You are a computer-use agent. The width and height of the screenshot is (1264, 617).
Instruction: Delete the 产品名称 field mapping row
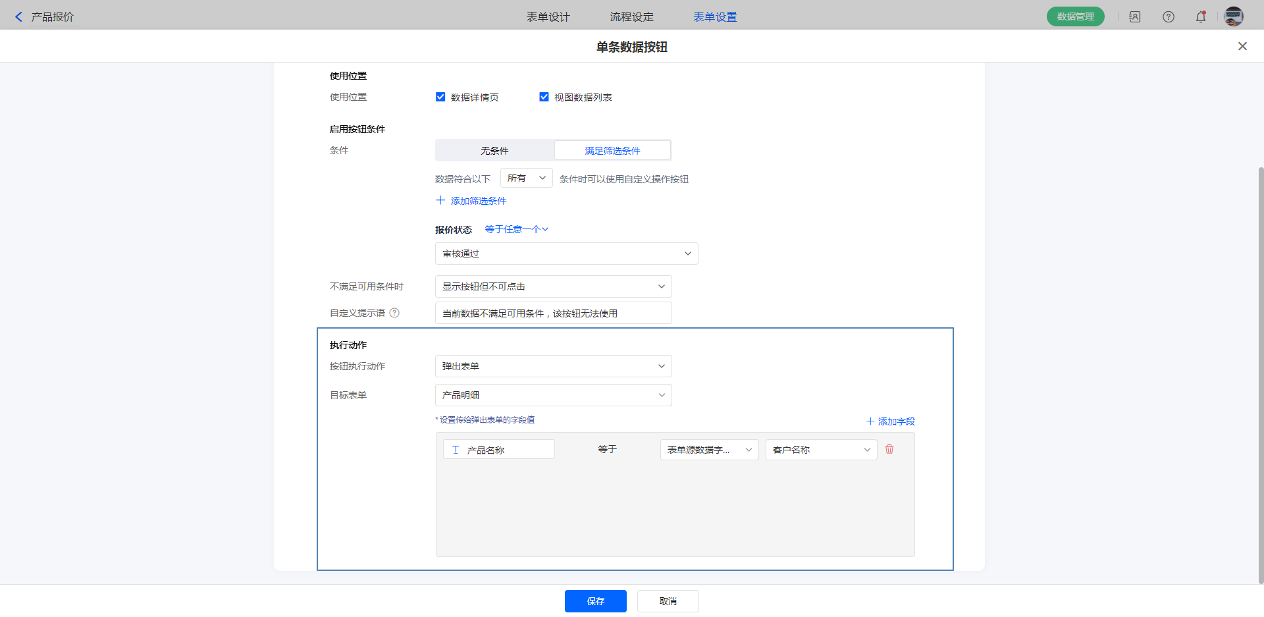pyautogui.click(x=889, y=449)
